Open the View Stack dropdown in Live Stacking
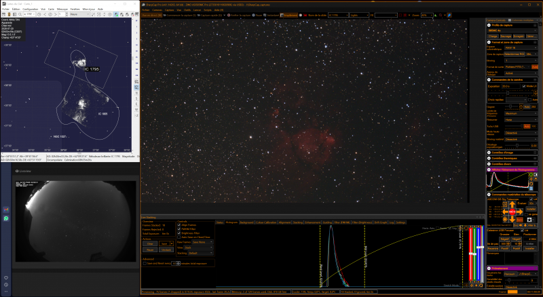This screenshot has width=543, height=297. [x=198, y=248]
